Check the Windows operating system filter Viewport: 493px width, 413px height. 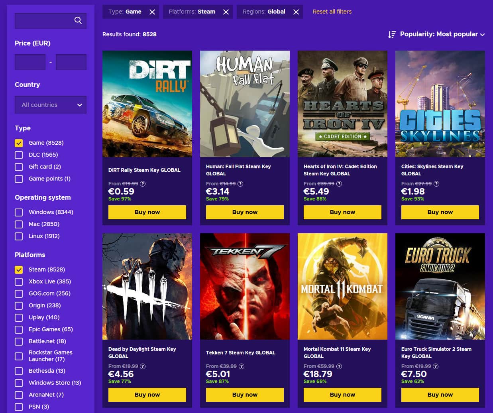[x=19, y=212]
